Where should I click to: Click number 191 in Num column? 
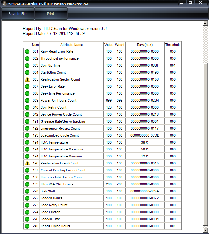click(36, 121)
